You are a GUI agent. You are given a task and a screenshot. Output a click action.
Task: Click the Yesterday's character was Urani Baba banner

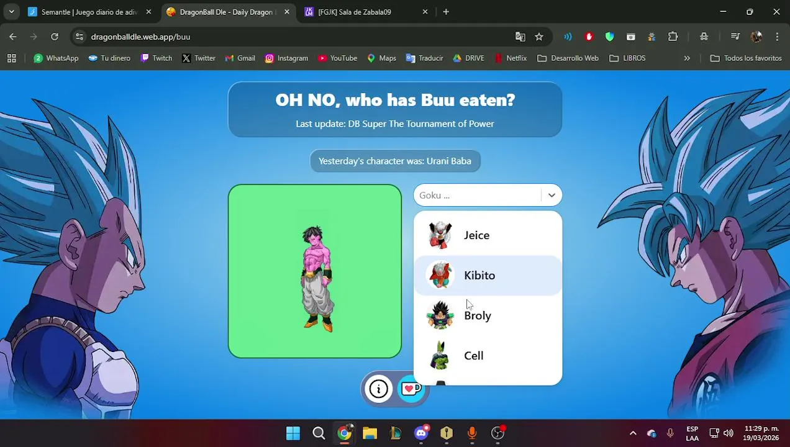[x=395, y=161]
